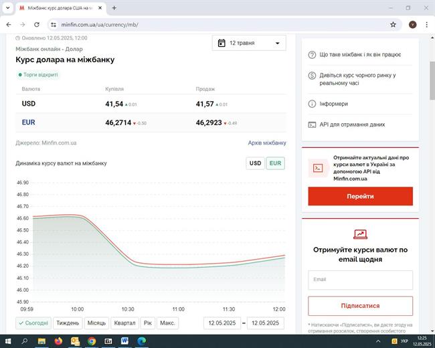Open Chrome from taskbar

pos(92,341)
